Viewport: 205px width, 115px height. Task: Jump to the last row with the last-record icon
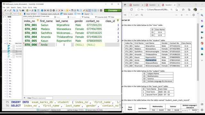48,11
